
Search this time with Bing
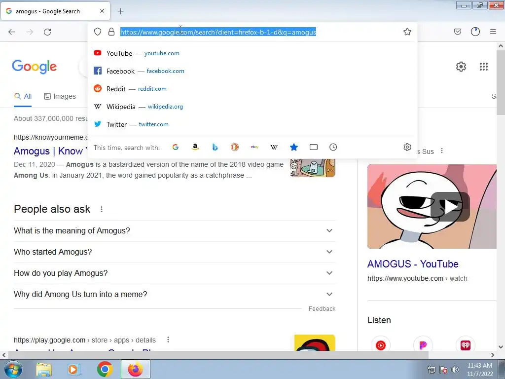click(x=215, y=147)
